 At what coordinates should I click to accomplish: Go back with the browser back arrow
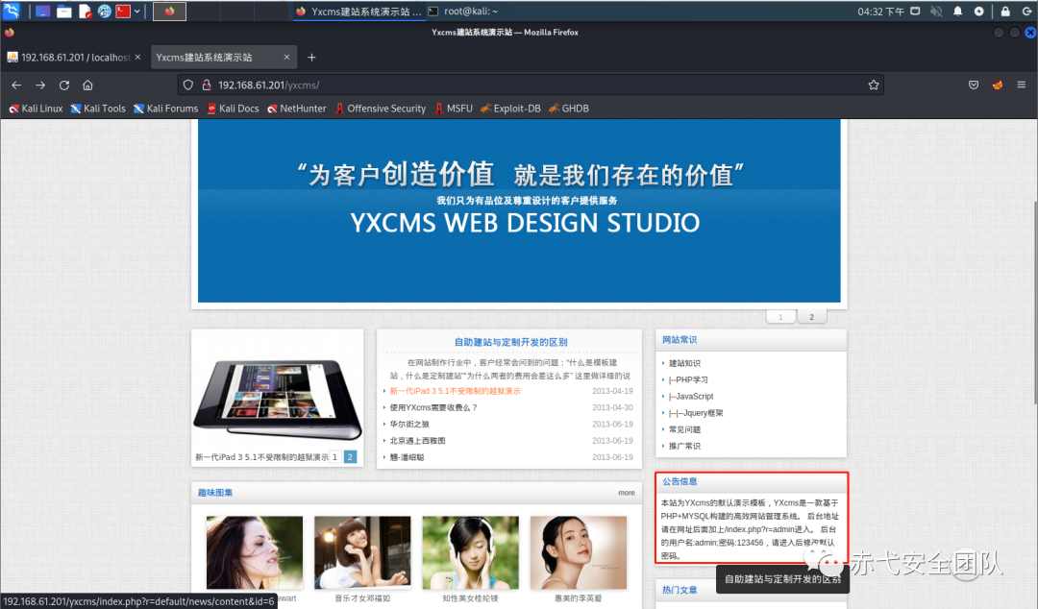coord(16,85)
